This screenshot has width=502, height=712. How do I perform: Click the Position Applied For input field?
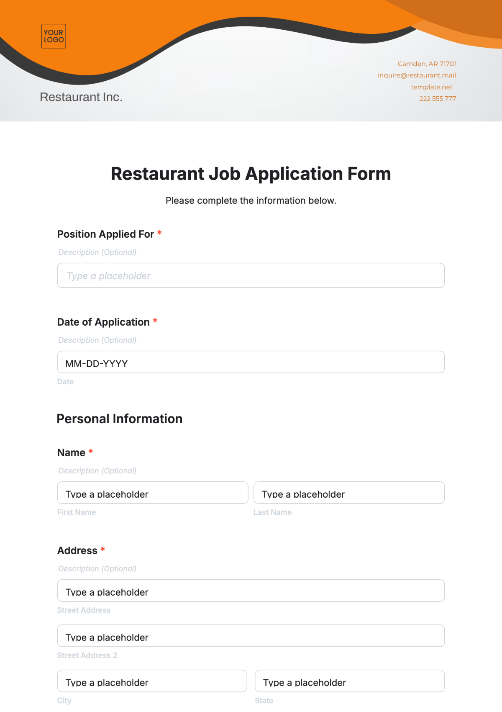tap(251, 275)
